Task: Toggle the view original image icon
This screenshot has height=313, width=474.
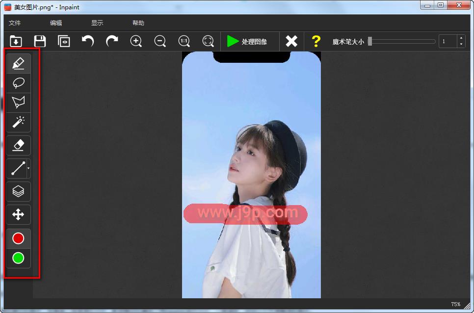Action: 64,41
